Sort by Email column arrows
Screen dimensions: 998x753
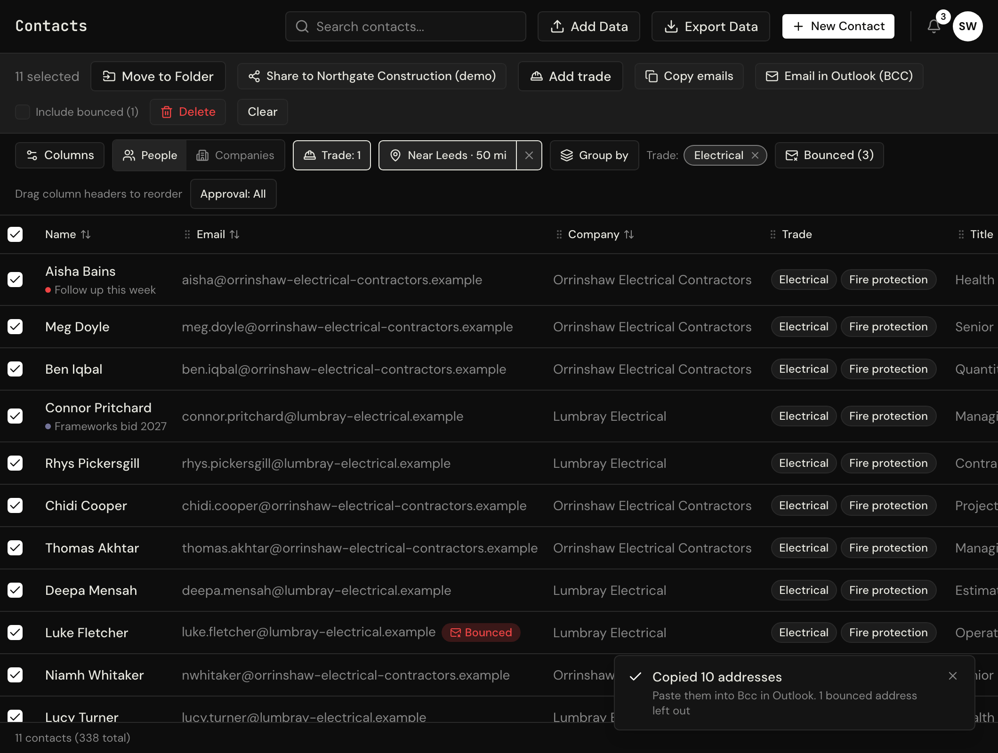coord(234,234)
